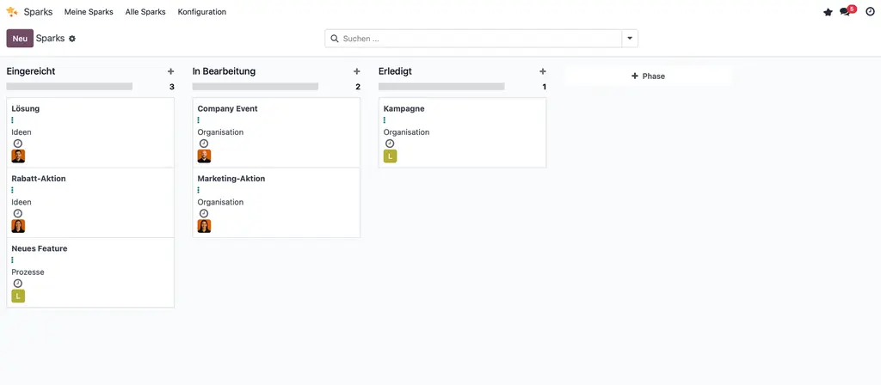The image size is (881, 385).
Task: Click activity clock on Lösung card
Action: (x=18, y=144)
